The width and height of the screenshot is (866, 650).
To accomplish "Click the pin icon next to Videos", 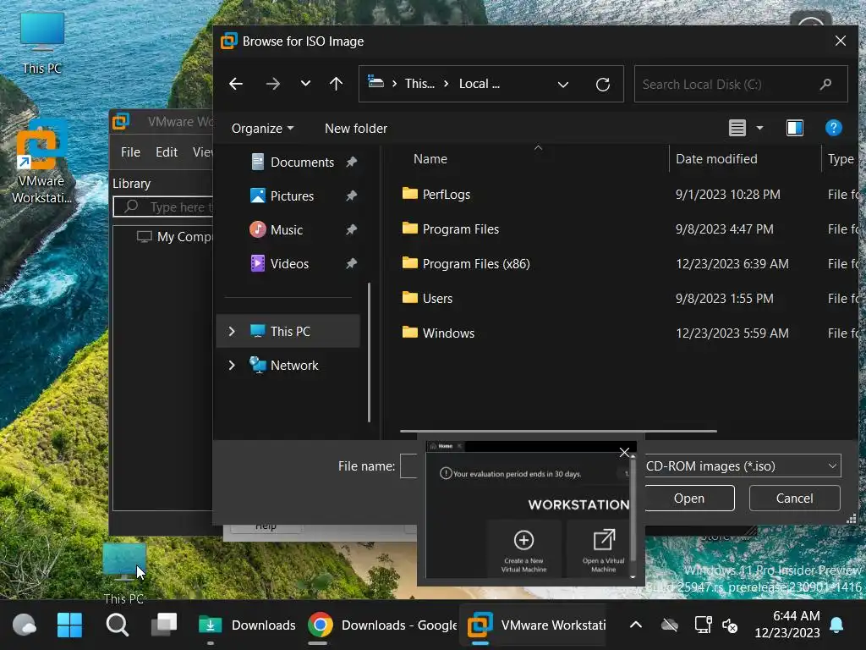I will pos(351,263).
